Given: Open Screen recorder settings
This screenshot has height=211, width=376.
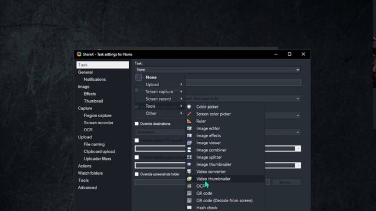Looking at the screenshot, I should pyautogui.click(x=98, y=122).
